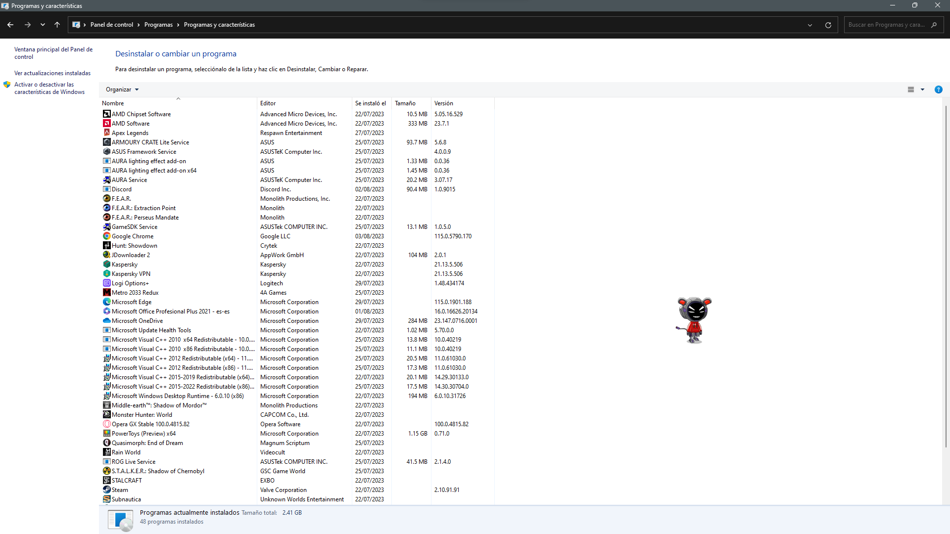Click the Steam program icon
This screenshot has width=950, height=534.
106,490
